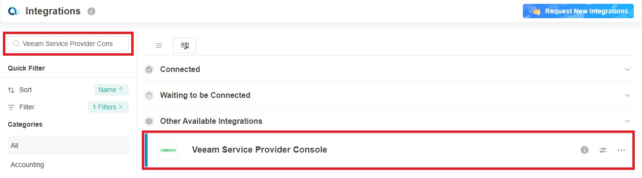Click the Veeam logo thumbnail
Viewport: 642px width, 178px height.
point(168,150)
